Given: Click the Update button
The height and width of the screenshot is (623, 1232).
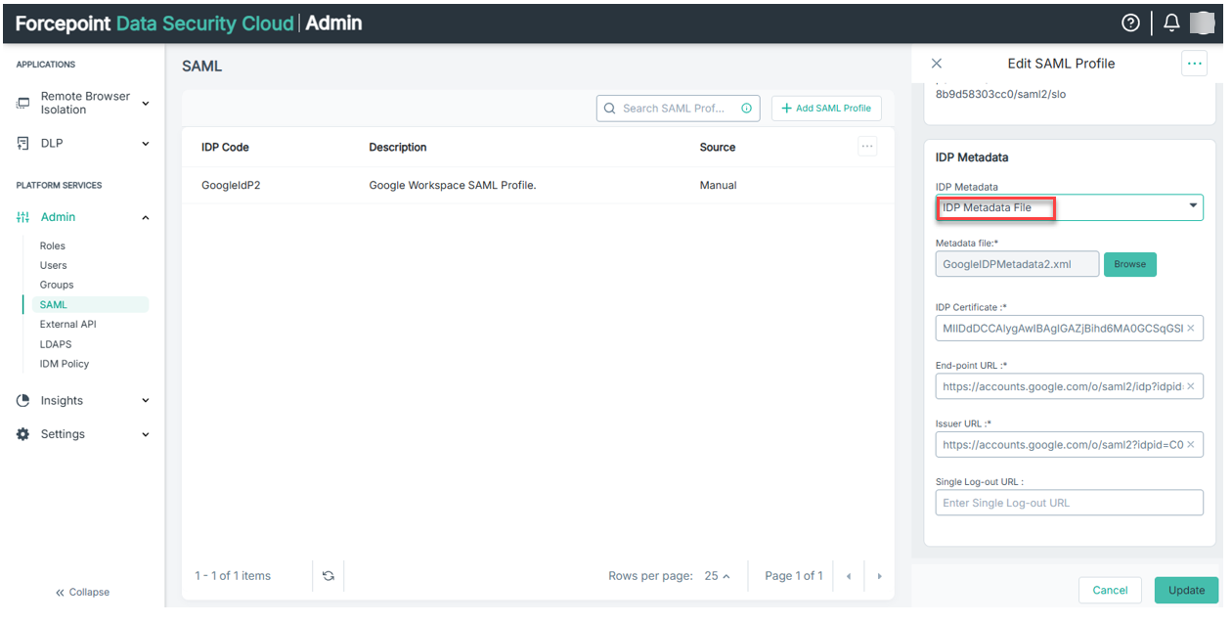Looking at the screenshot, I should (x=1186, y=590).
